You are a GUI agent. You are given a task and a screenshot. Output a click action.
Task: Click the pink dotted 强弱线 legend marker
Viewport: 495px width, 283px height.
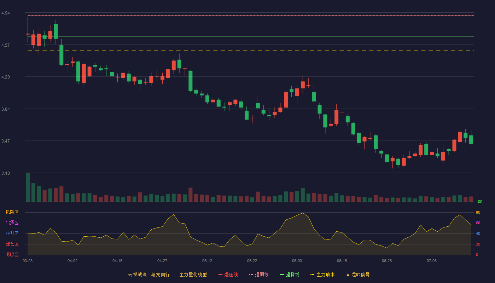pyautogui.click(x=251, y=275)
